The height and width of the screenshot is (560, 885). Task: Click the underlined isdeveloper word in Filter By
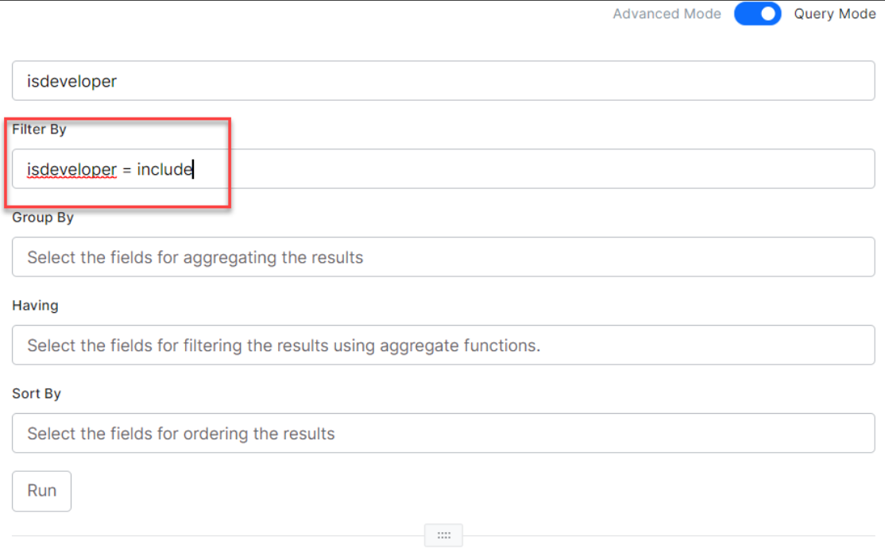[x=71, y=169]
